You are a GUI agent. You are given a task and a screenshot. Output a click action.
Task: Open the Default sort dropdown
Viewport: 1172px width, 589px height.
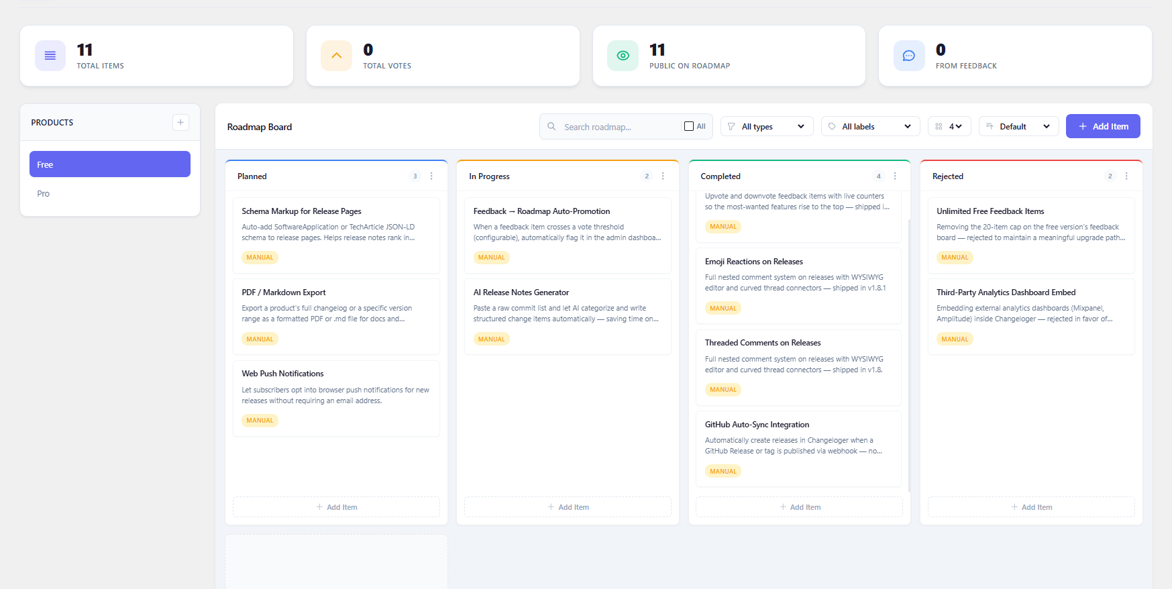(1018, 126)
